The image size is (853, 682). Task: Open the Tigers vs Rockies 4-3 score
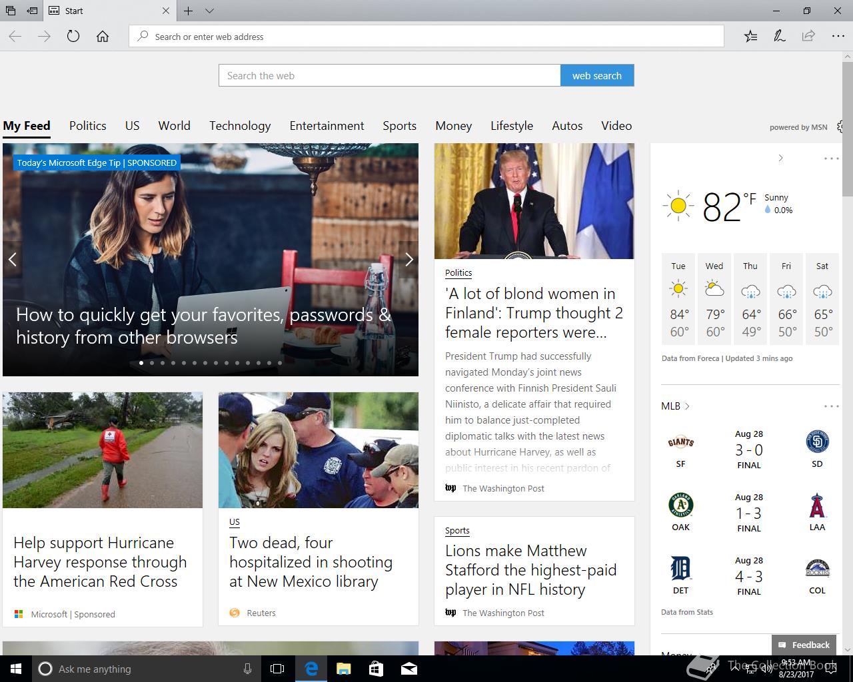click(x=749, y=576)
